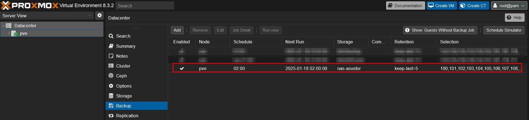529x120 pixels.
Task: Expand the pve node tree arrow
Action: tap(9, 33)
